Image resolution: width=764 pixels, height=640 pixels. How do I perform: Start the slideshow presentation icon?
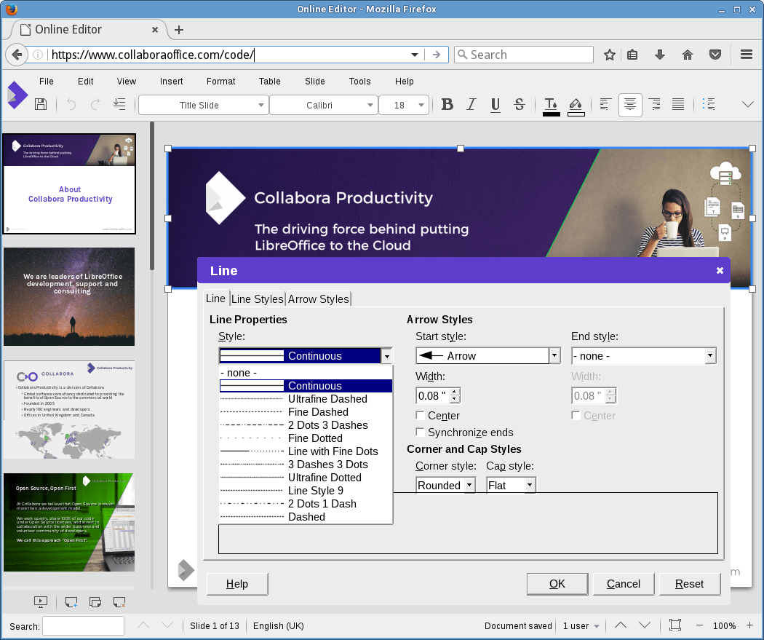pyautogui.click(x=41, y=602)
